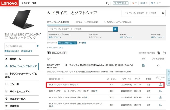The width and height of the screenshot is (170, 110).
Task: Download the 41.36 MB 起動CD用 file
Action: 160,97
